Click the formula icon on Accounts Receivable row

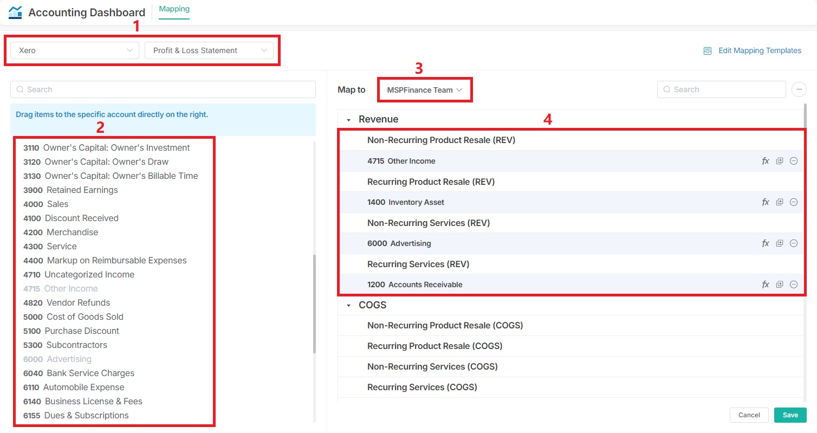click(766, 285)
